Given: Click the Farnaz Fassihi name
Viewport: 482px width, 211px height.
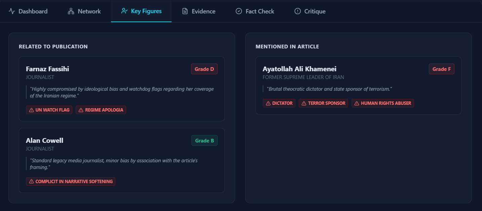Looking at the screenshot, I should (x=47, y=69).
